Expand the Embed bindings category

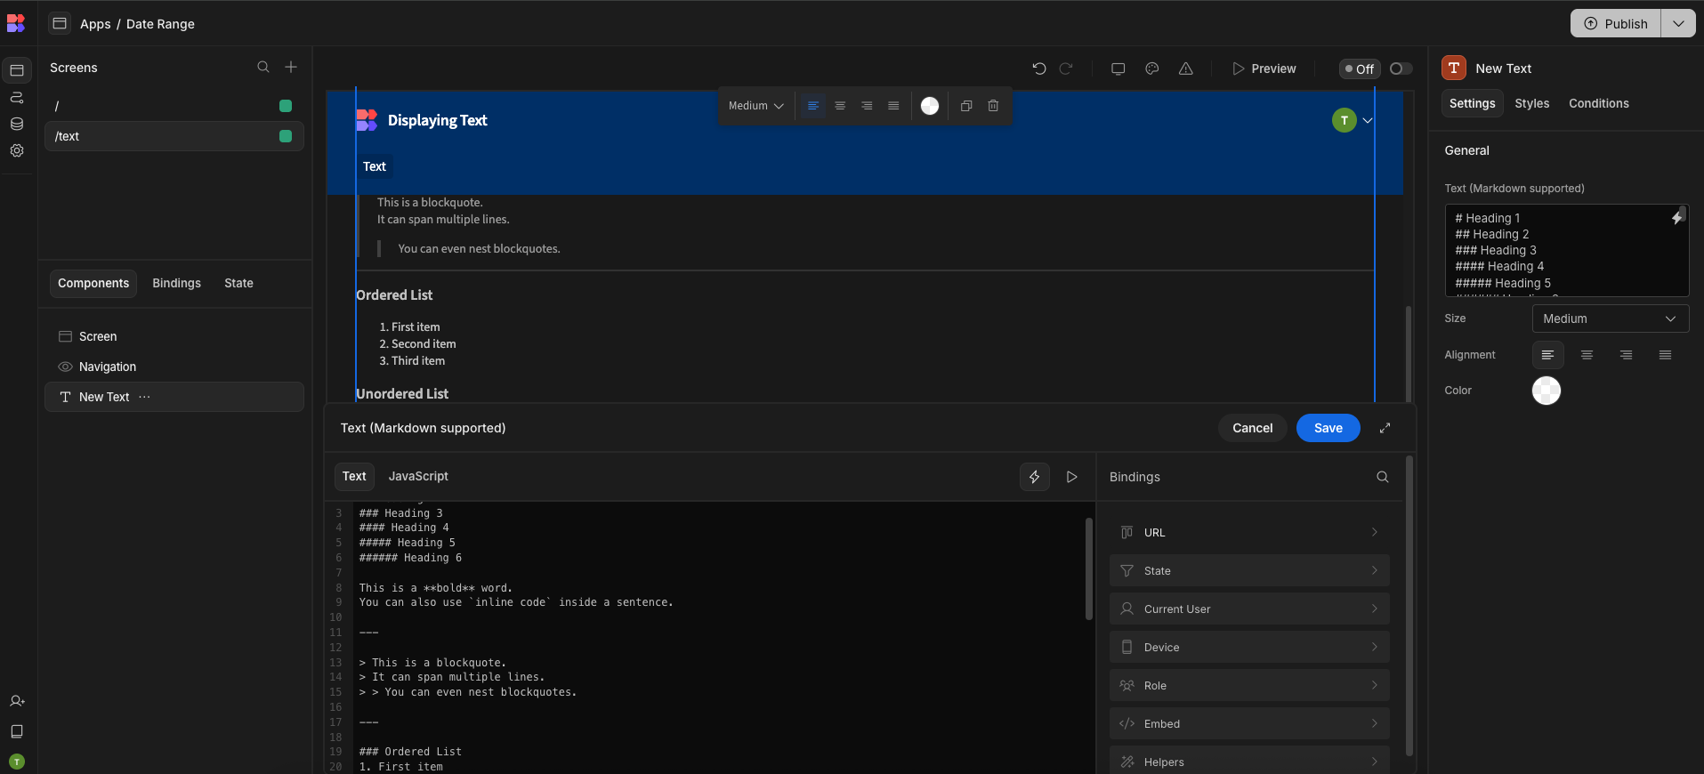coord(1249,723)
